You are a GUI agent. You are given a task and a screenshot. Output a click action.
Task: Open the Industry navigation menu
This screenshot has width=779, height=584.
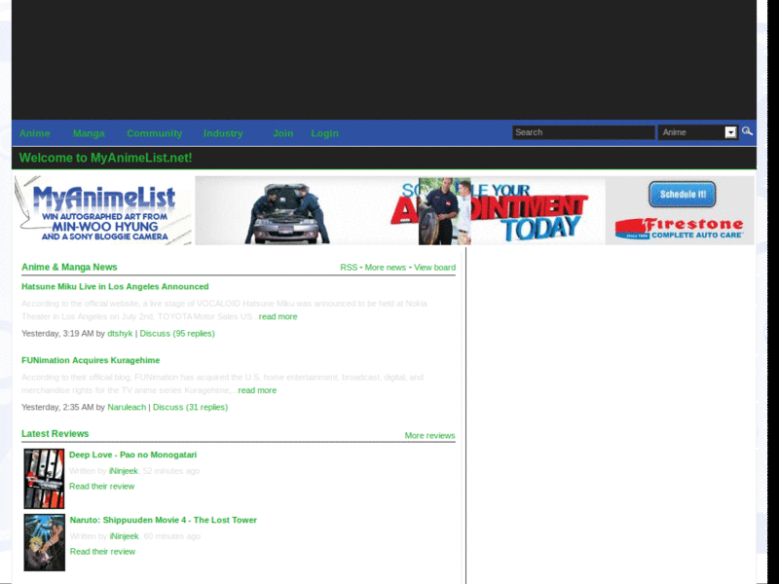click(x=223, y=133)
